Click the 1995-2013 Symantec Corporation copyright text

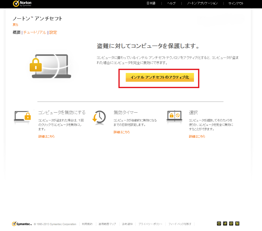click(55, 224)
